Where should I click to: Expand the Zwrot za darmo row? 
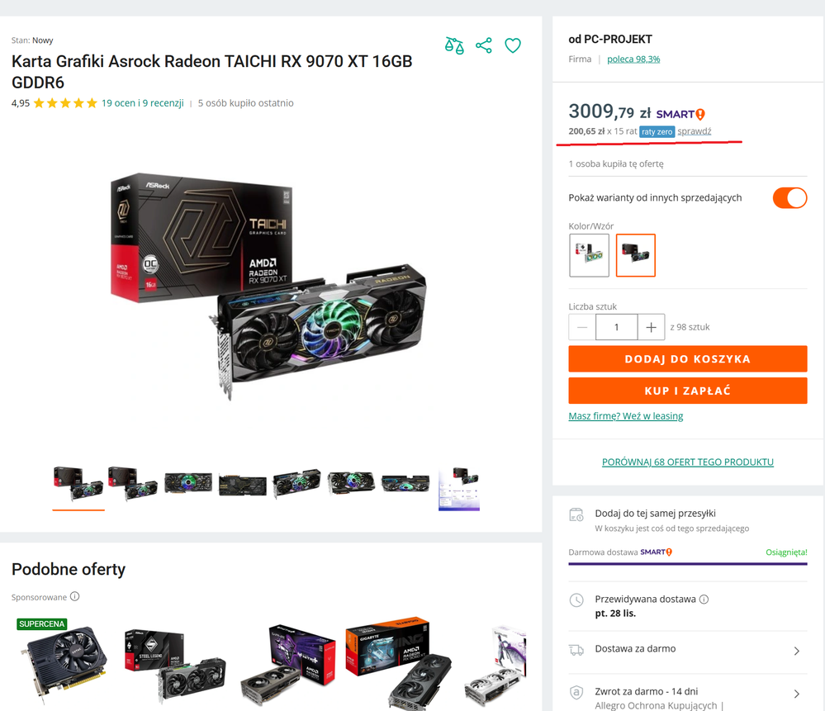pyautogui.click(x=796, y=694)
